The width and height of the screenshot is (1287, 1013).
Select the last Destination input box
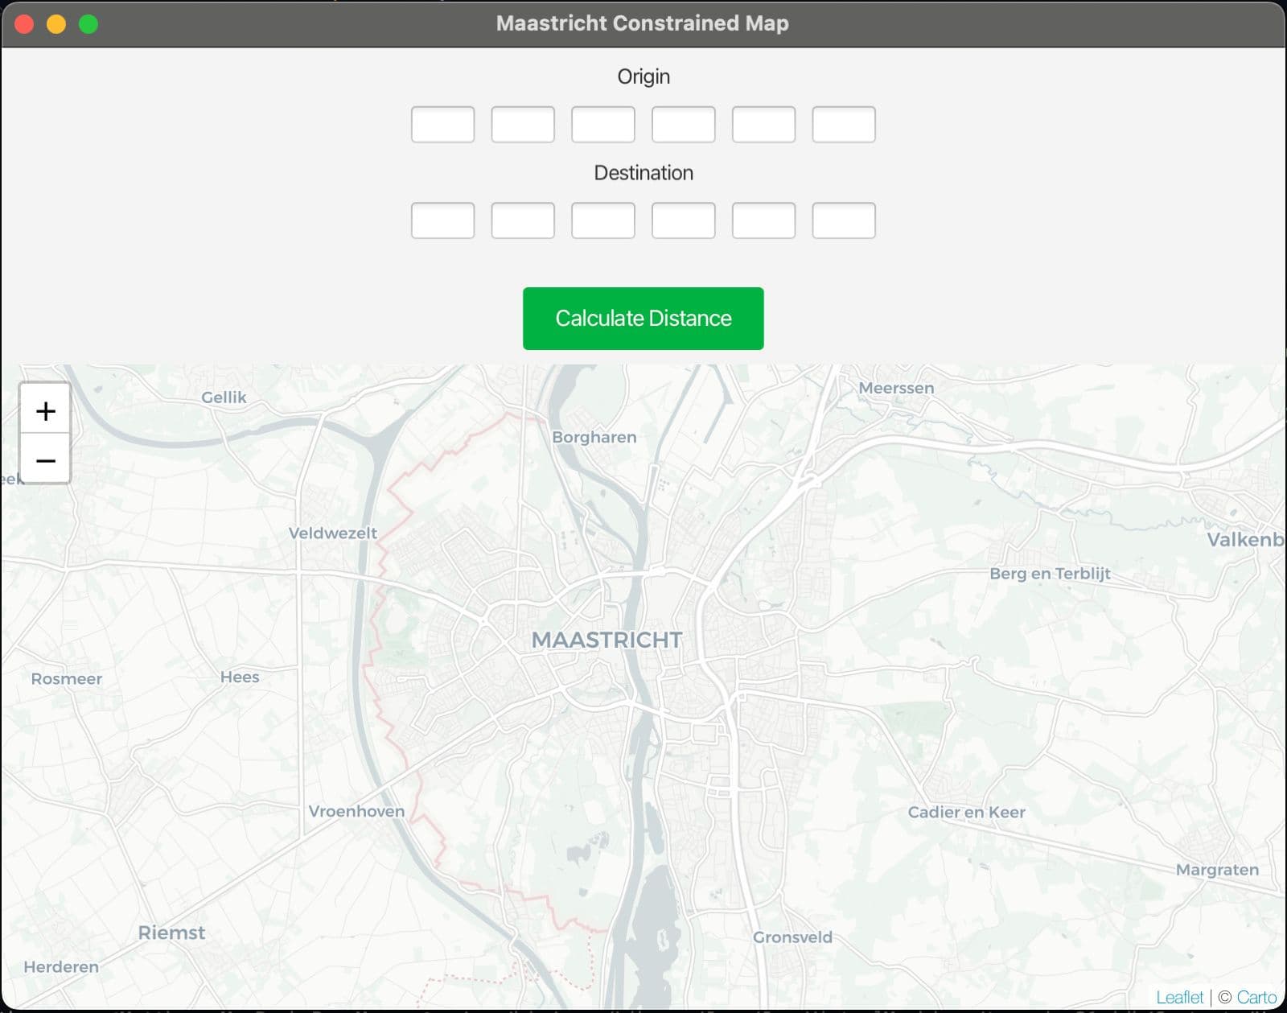(844, 220)
